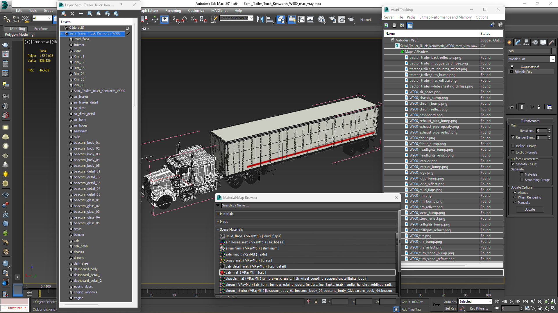This screenshot has height=313, width=558.
Task: Click the Spinner Snap toggle icon
Action: [x=203, y=19]
